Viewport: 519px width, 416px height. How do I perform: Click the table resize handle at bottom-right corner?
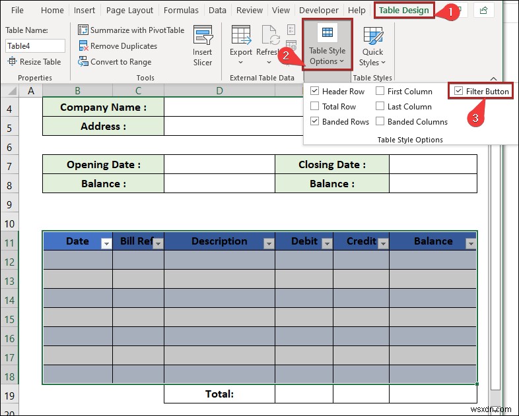(x=477, y=384)
